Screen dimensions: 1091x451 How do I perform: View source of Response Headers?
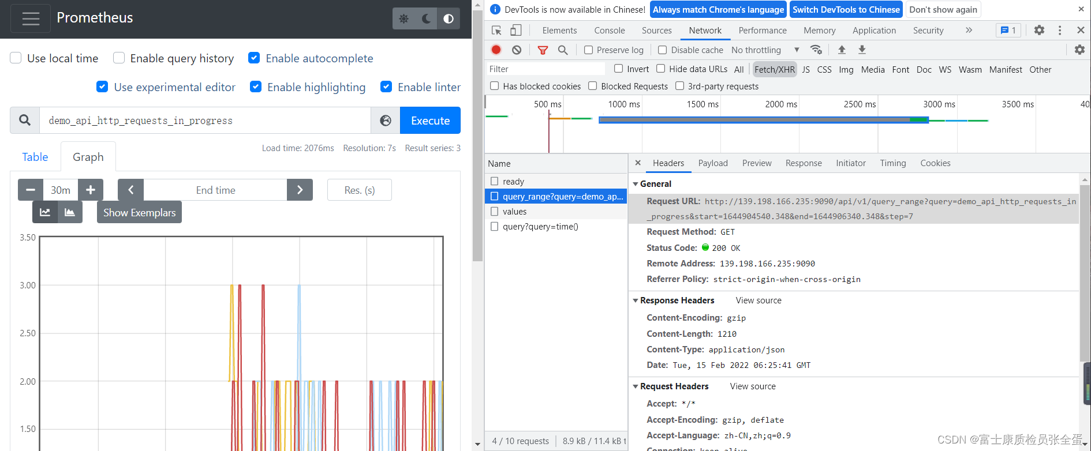click(759, 300)
